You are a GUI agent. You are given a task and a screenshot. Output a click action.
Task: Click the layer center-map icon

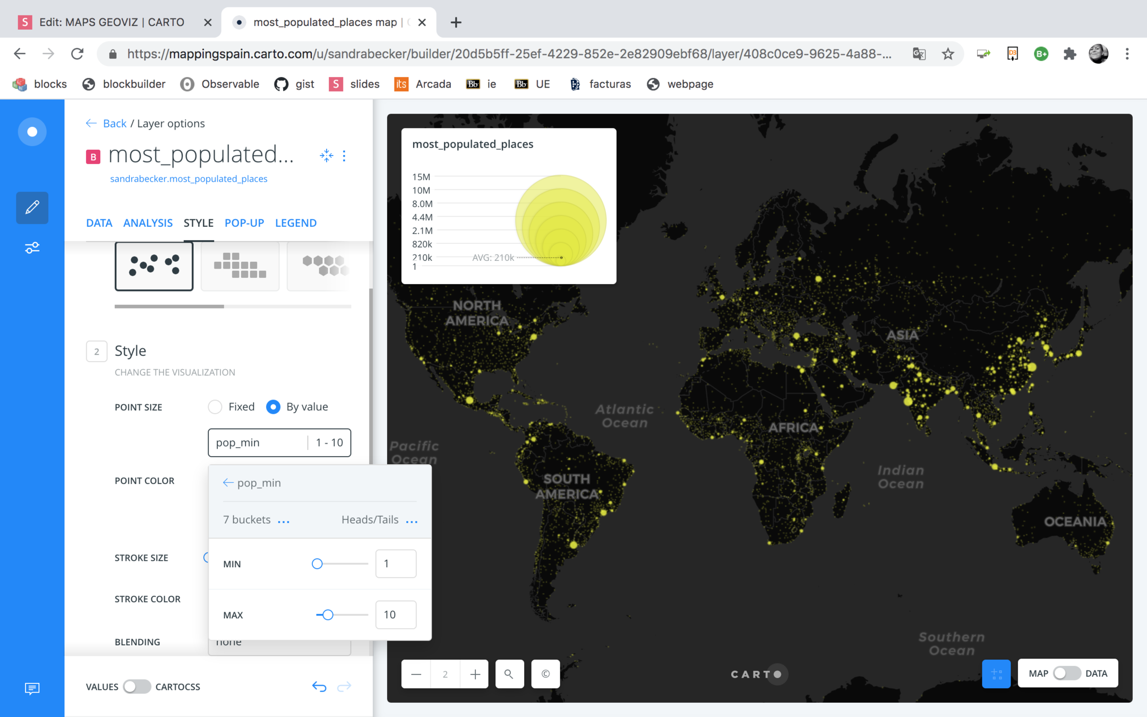tap(326, 156)
